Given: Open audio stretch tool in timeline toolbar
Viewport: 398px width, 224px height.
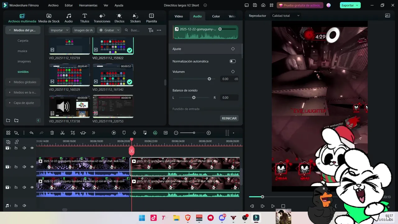Looking at the screenshot, I should pyautogui.click(x=83, y=133).
